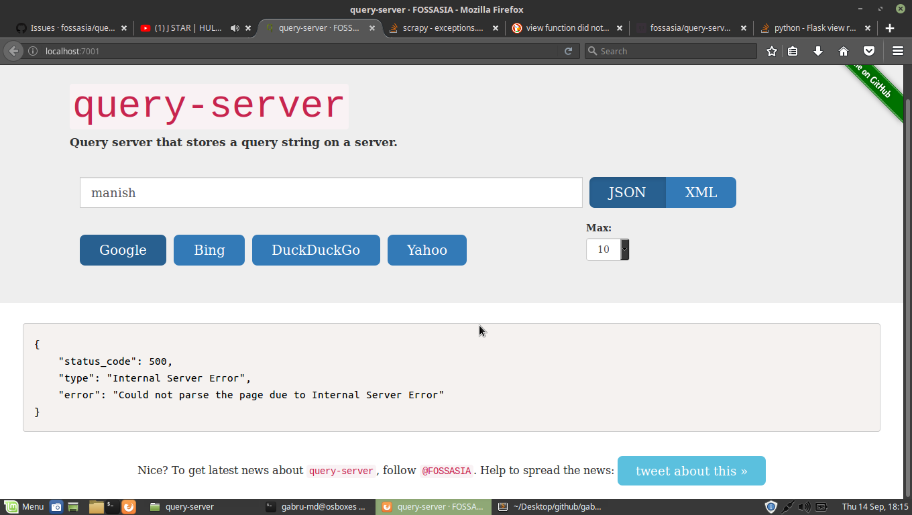Viewport: 912px width, 515px height.
Task: Switch to python Flask view tab
Action: pos(815,28)
